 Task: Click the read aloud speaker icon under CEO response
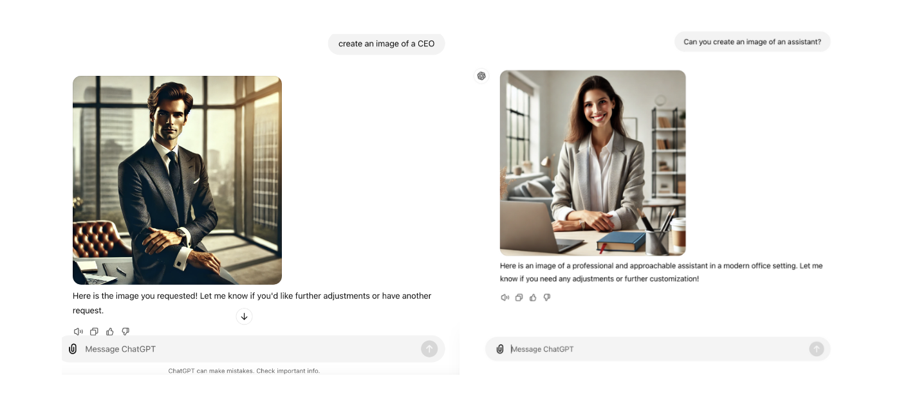coord(79,332)
